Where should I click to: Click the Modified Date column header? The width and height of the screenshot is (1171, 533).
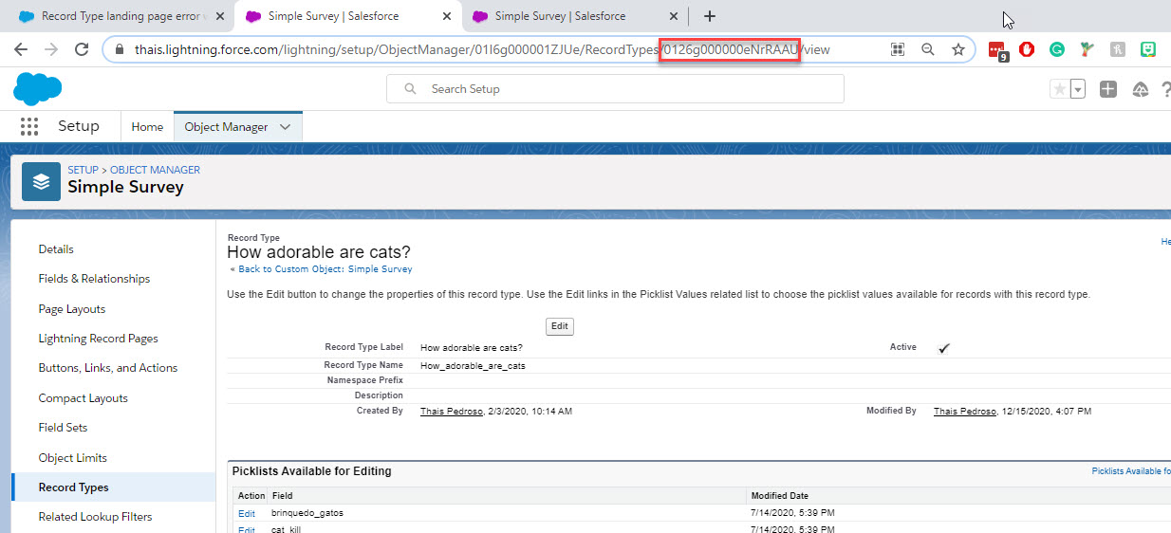pos(780,496)
